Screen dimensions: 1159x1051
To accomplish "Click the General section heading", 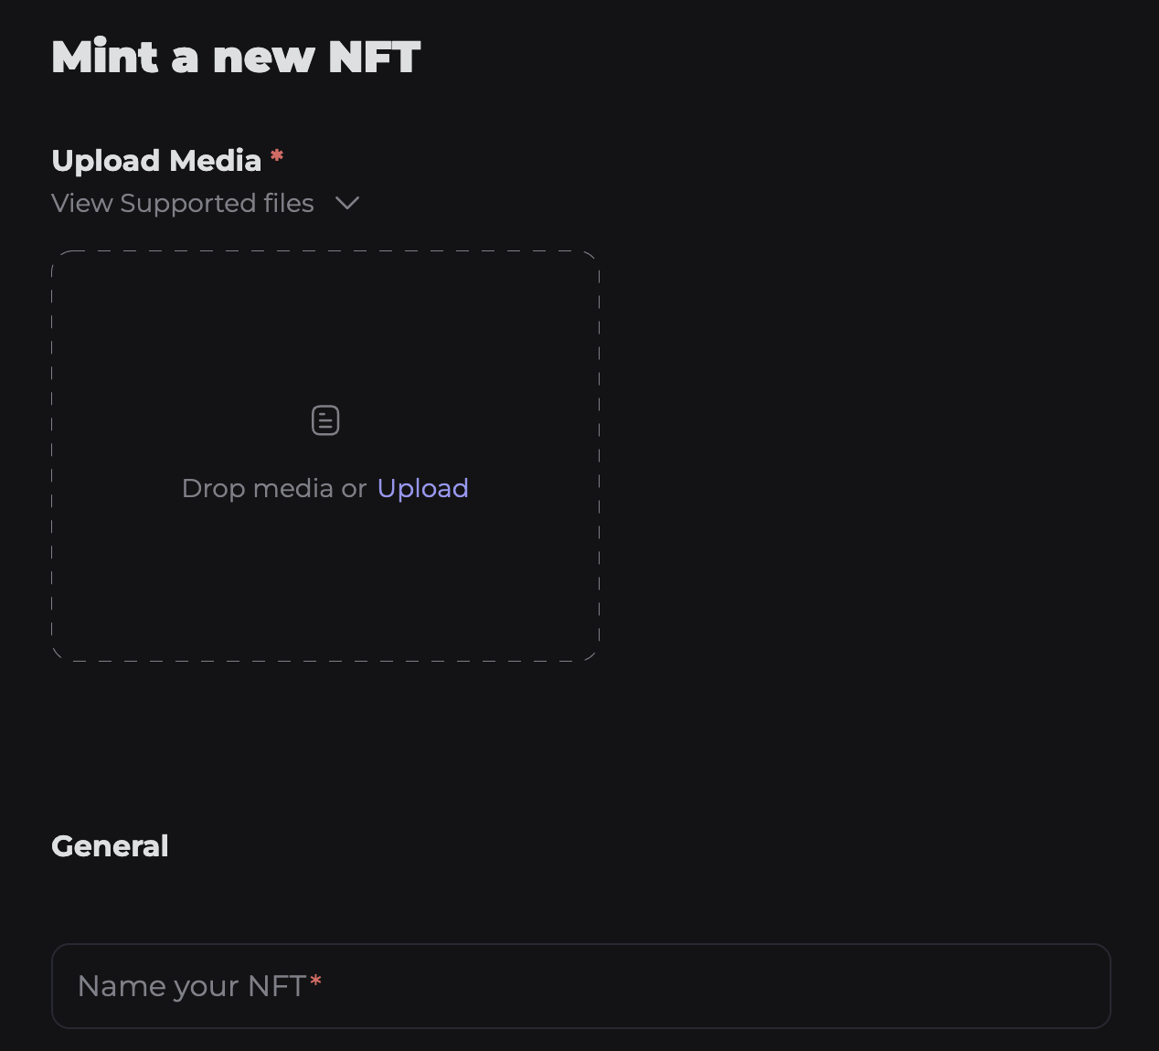I will click(x=110, y=846).
